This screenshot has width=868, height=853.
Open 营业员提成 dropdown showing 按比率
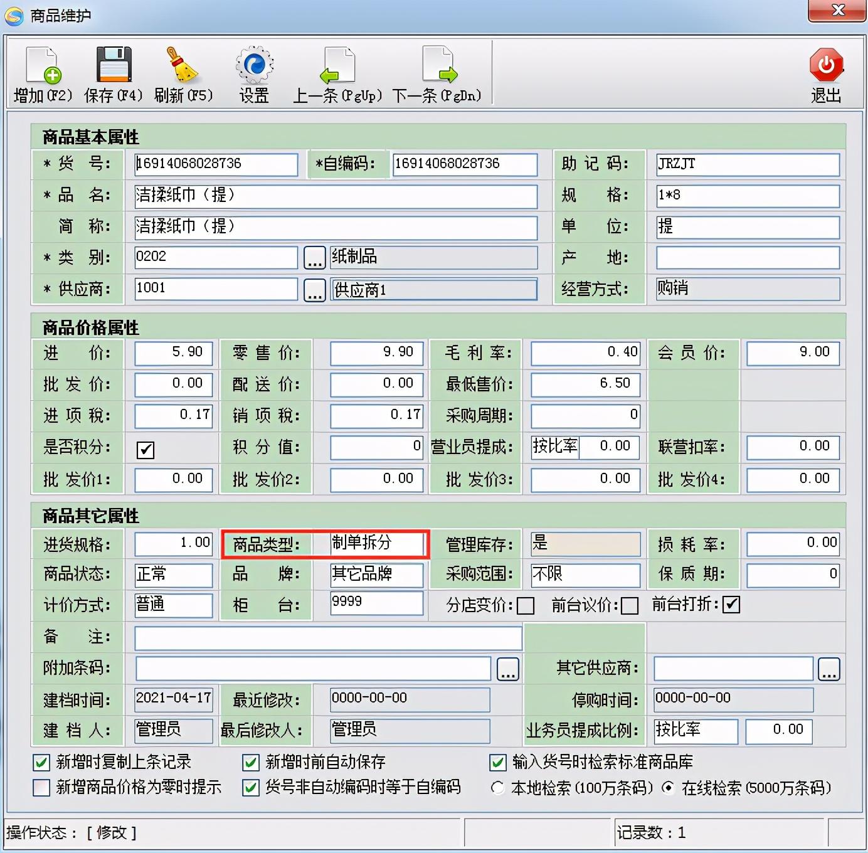point(555,447)
